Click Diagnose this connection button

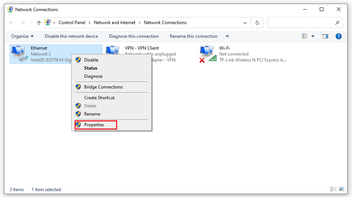point(134,36)
